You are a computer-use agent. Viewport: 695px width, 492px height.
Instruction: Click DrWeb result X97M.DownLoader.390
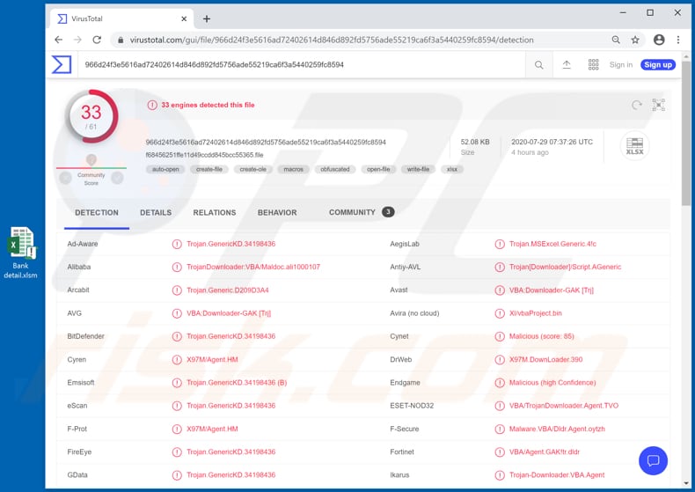(x=545, y=359)
